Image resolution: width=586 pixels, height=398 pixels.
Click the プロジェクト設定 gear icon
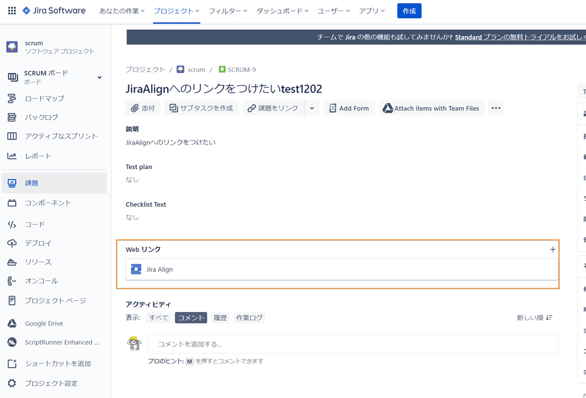12,383
